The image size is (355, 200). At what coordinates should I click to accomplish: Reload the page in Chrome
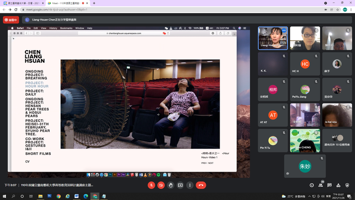click(16, 10)
